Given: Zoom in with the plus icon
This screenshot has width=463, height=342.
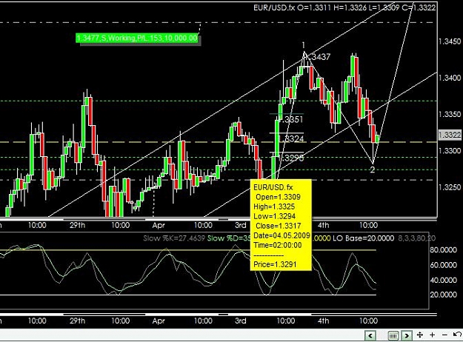Looking at the screenshot, I should point(433,335).
